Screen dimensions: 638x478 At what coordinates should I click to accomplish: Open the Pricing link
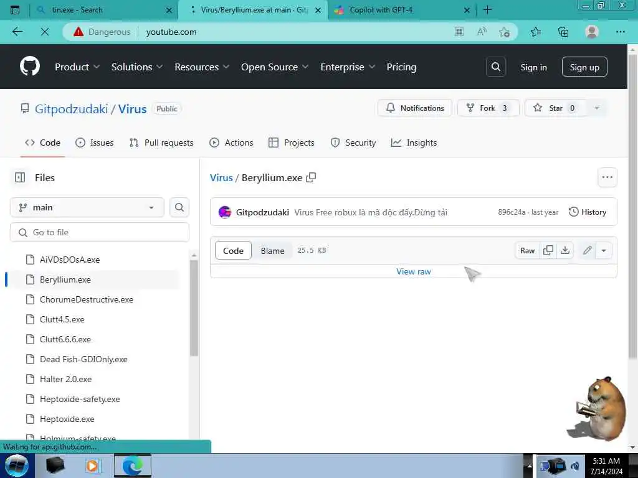tap(401, 67)
